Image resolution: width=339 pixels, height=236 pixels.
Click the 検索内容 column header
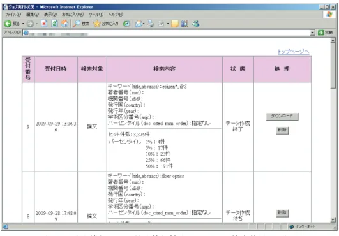point(164,69)
